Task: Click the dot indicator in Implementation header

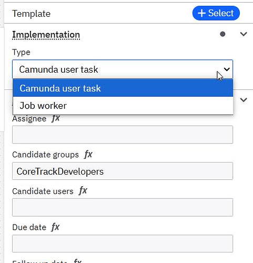Action: click(x=222, y=34)
